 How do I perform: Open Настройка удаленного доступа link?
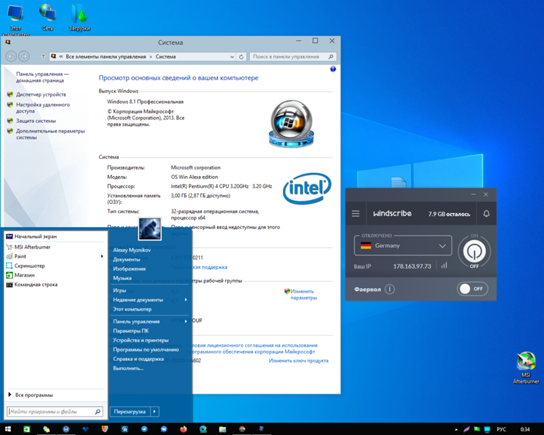pos(43,108)
